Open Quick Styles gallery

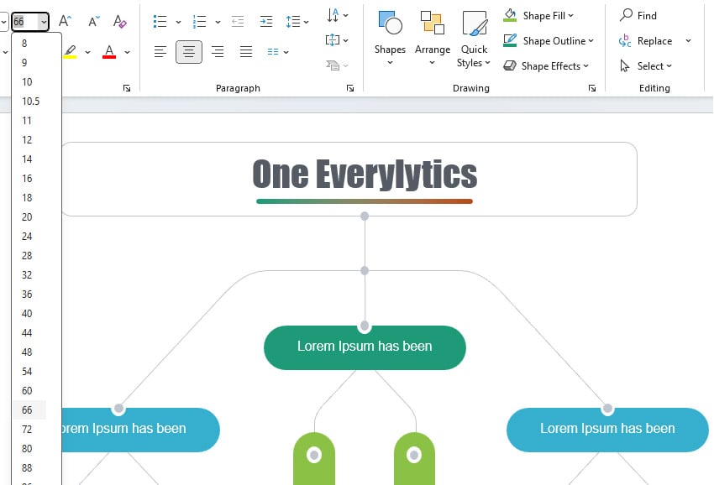click(x=474, y=38)
